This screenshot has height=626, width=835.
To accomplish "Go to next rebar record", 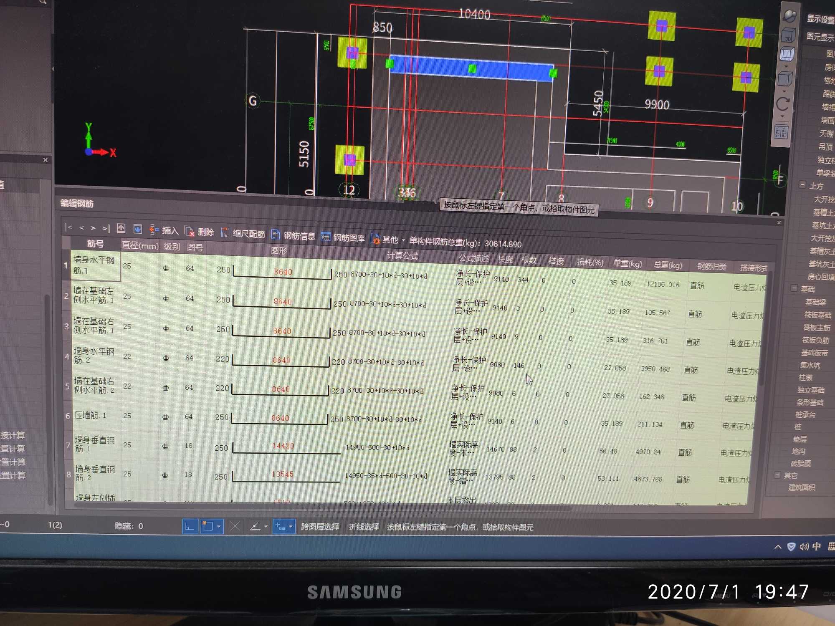I will coord(93,228).
